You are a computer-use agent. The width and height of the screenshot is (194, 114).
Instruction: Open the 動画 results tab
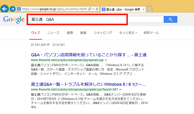[83, 33]
